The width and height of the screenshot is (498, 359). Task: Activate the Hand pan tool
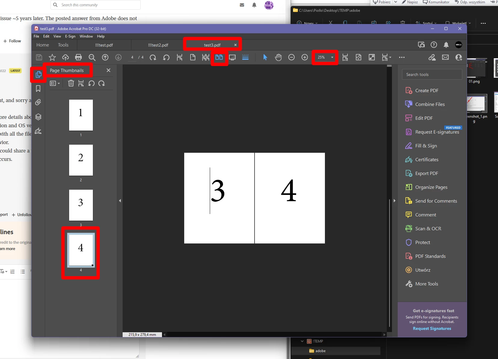(x=278, y=57)
